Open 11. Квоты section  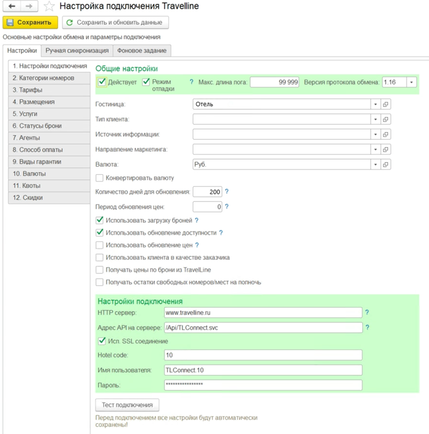tap(49, 185)
